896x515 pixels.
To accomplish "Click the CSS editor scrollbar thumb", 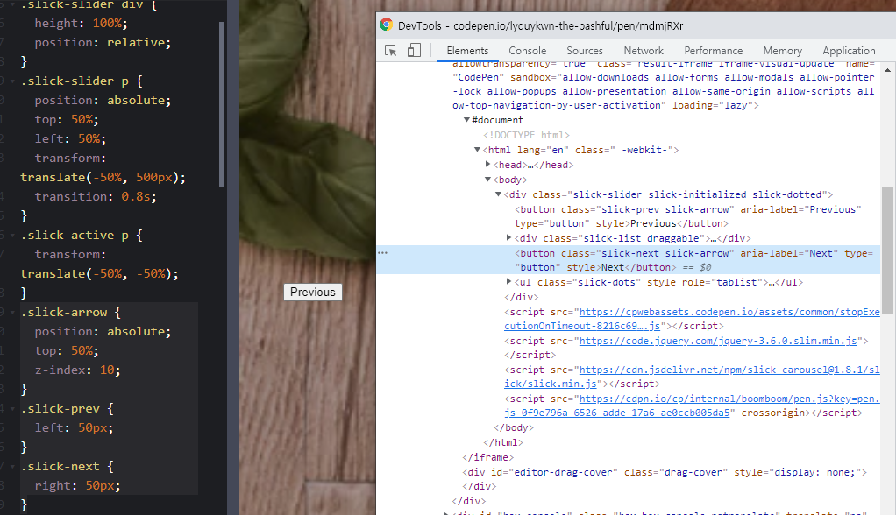I will [x=222, y=104].
